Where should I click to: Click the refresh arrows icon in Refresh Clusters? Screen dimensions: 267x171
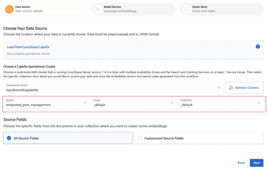pyautogui.click(x=231, y=88)
